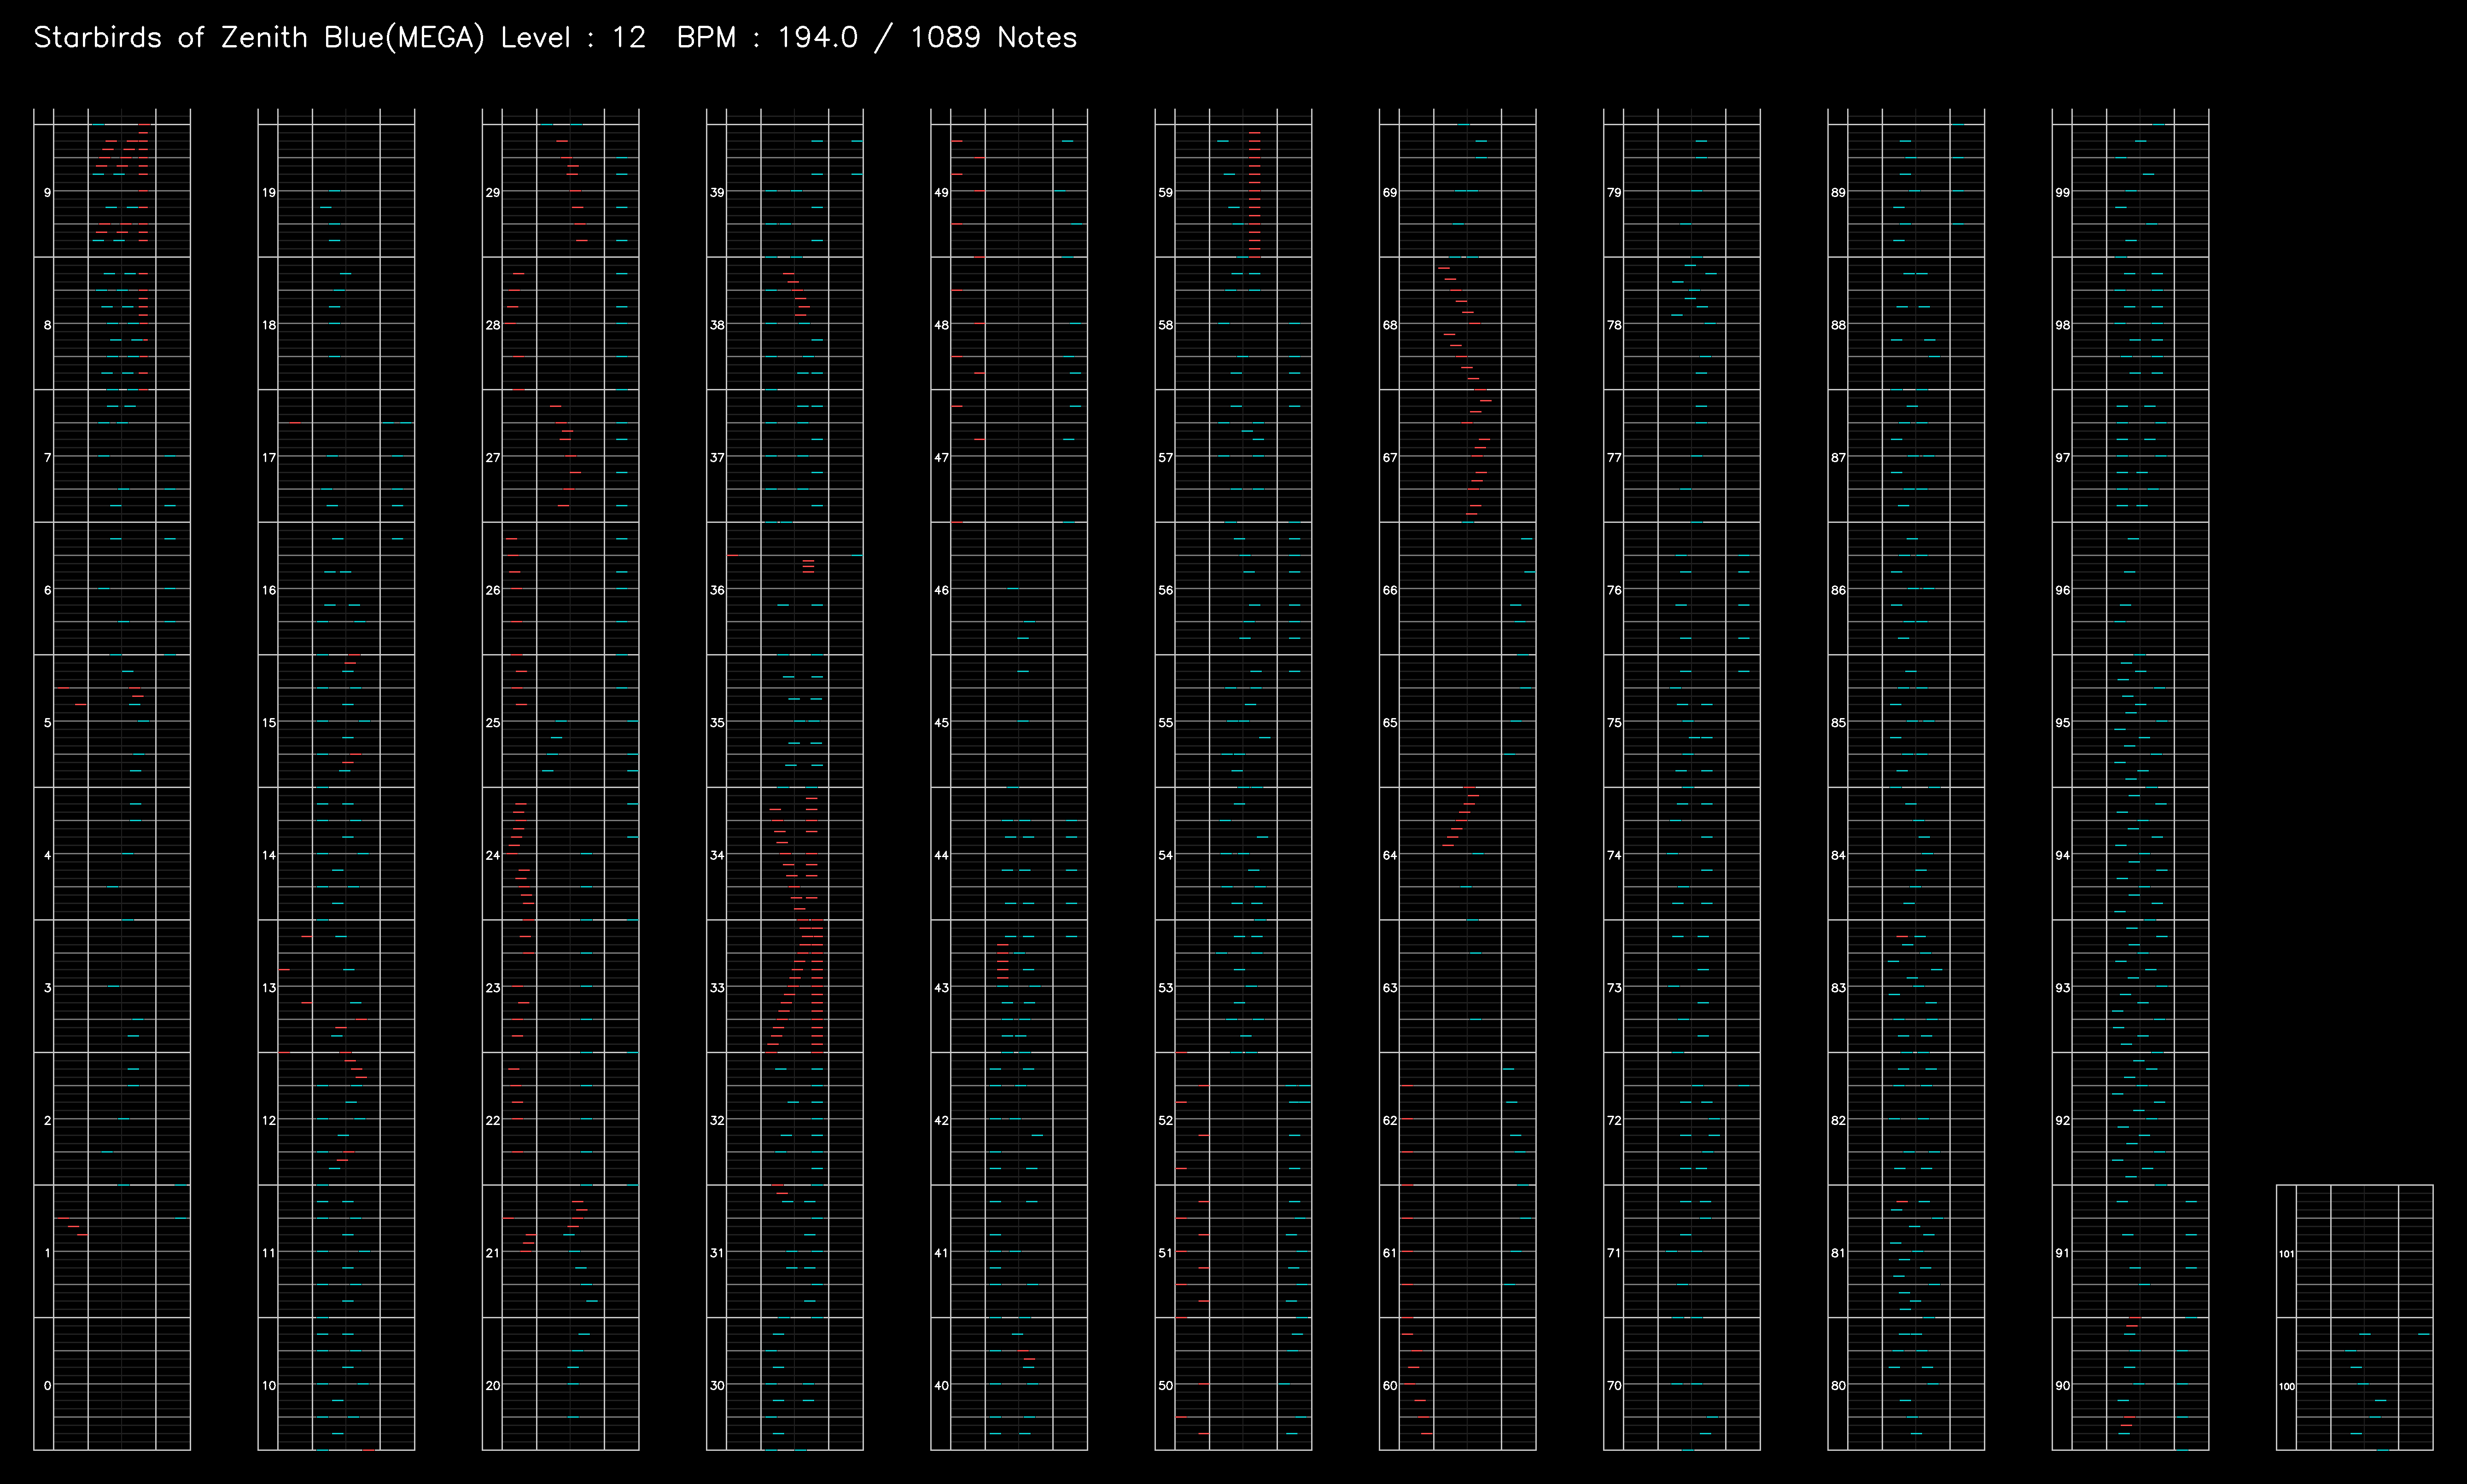Viewport: 2467px width, 1484px height.
Task: Click measure number label 19
Action: (269, 193)
